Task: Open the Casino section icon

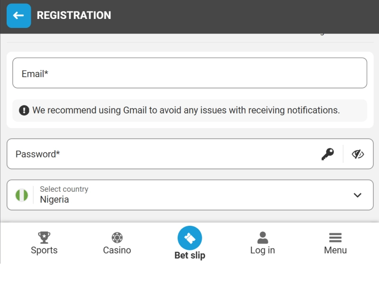Action: pos(117,238)
